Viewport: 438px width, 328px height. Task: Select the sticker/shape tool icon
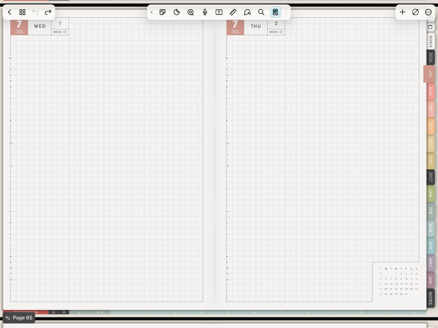[x=177, y=12]
